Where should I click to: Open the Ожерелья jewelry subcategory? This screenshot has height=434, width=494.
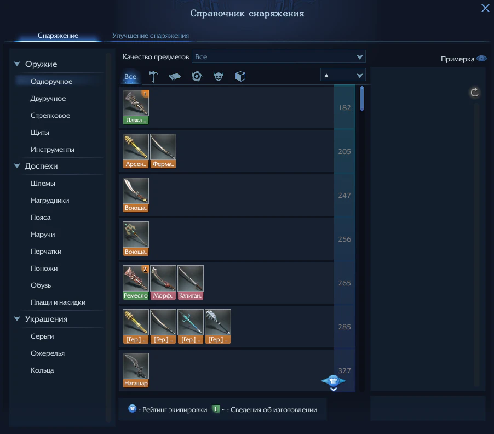48,353
